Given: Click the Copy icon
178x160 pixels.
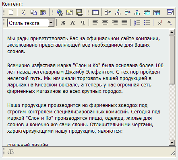Looking at the screenshot, I should click(33, 12).
